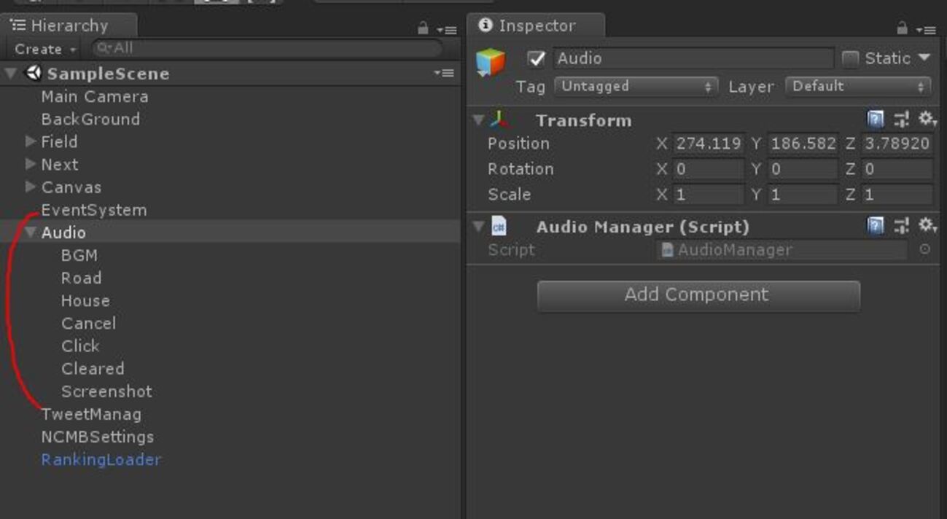Open Transform component presets
This screenshot has height=519, width=947.
pos(902,120)
